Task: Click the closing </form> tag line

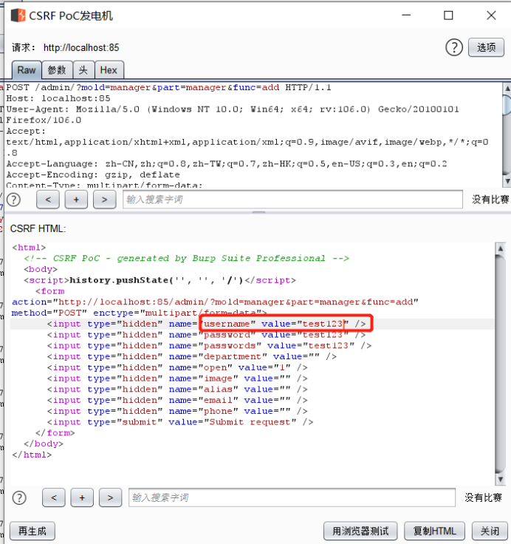Action: [55, 433]
